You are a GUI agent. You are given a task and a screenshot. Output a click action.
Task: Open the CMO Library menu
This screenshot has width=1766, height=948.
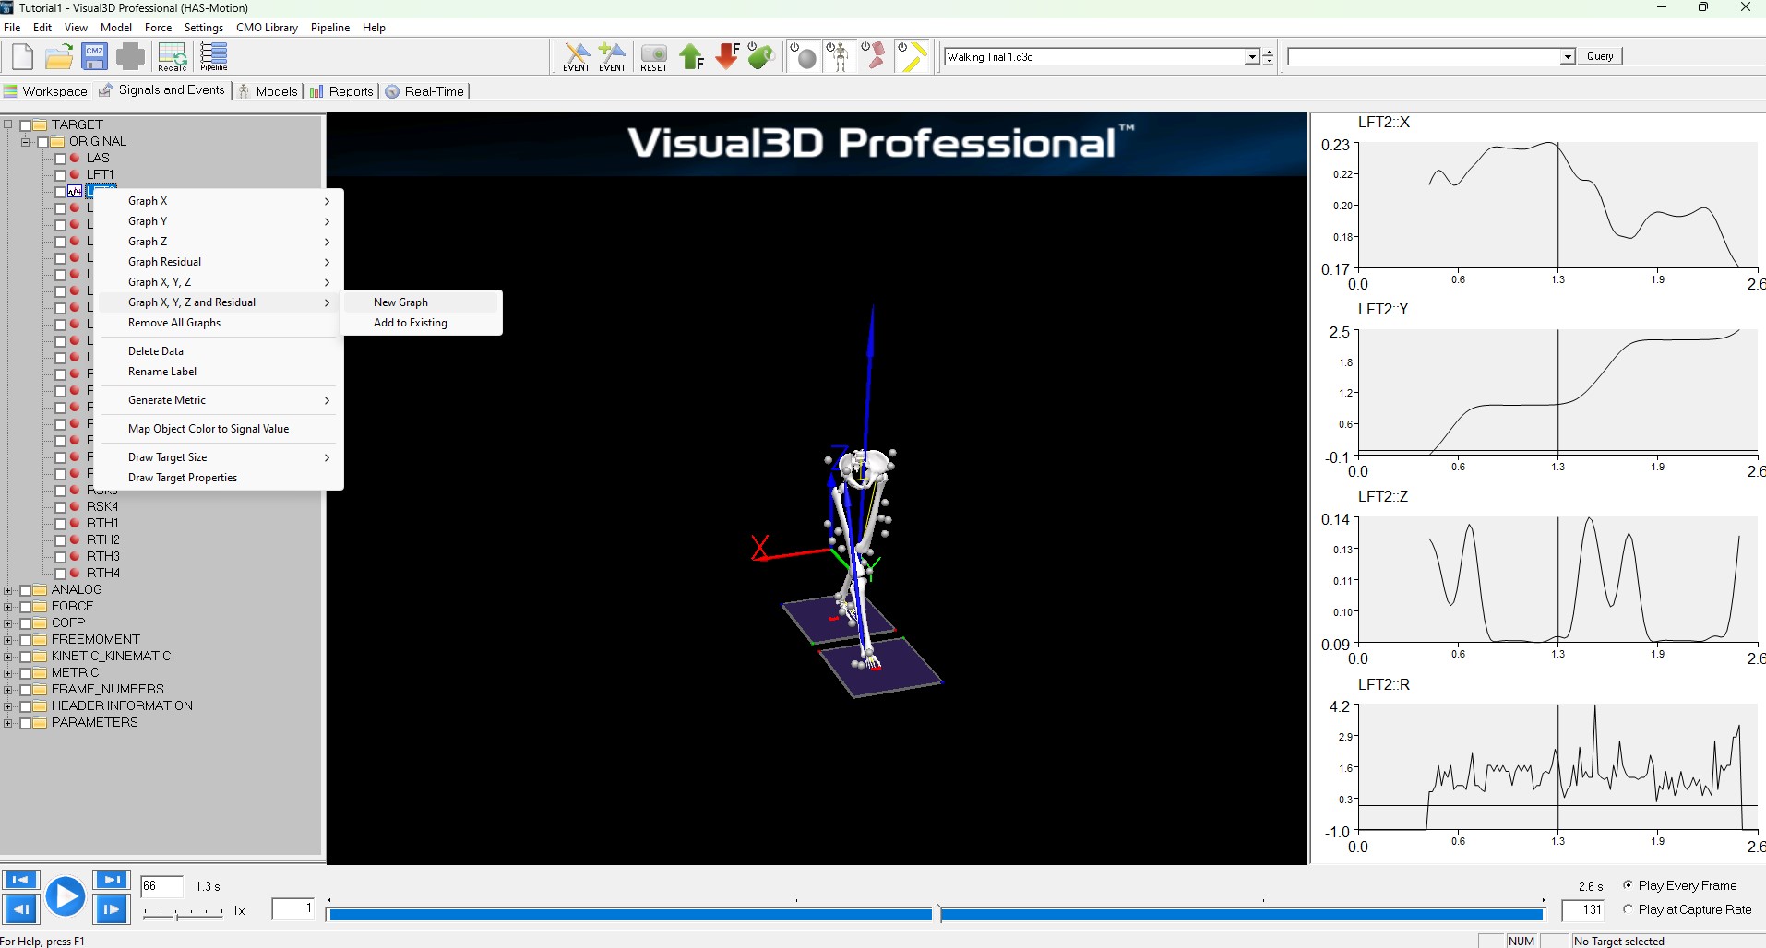point(267,28)
